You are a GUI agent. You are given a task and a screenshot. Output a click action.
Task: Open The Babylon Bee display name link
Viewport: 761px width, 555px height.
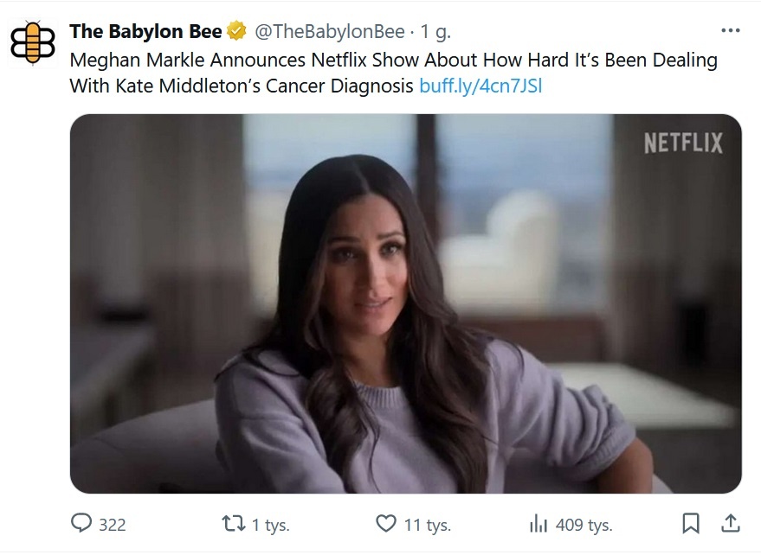pos(145,32)
